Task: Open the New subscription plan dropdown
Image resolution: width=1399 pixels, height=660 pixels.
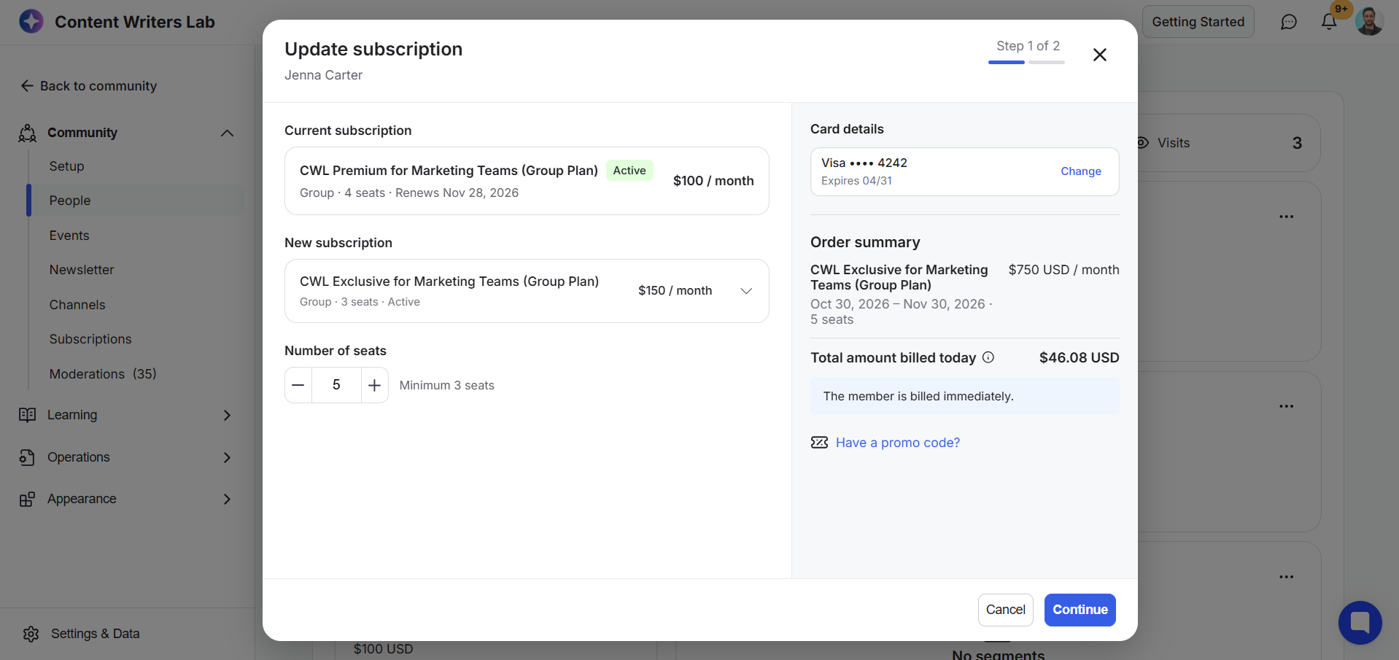Action: (x=527, y=291)
